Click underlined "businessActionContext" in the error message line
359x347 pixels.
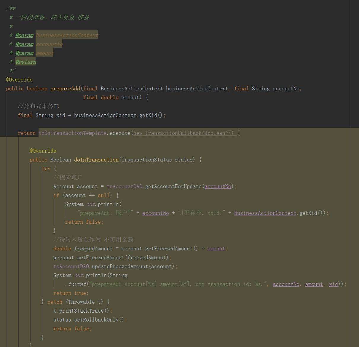265,213
